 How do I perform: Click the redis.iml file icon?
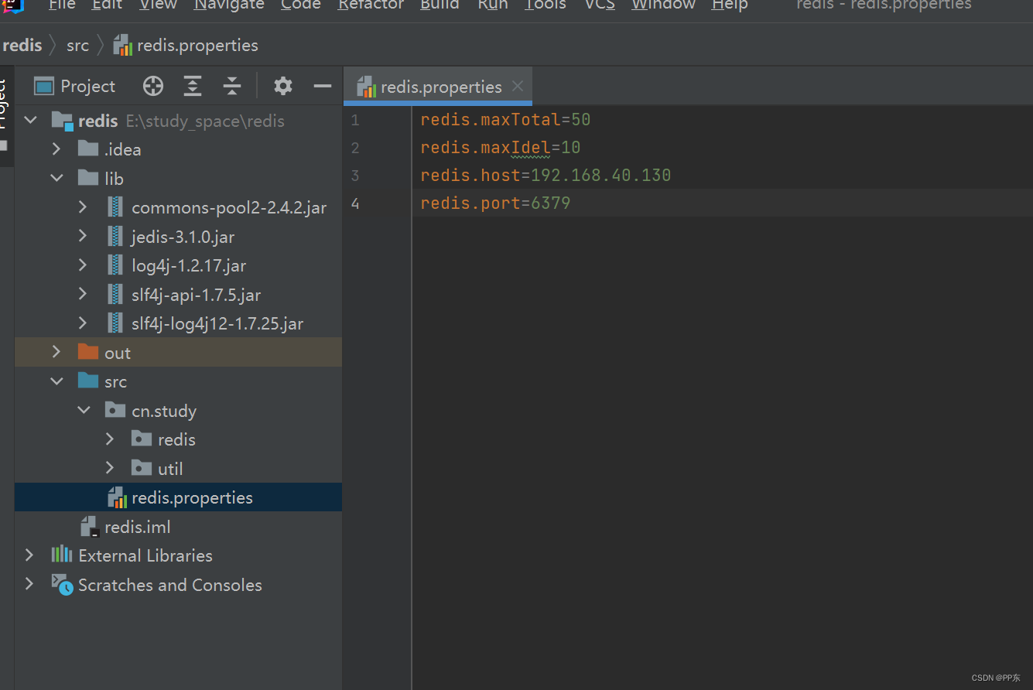tap(90, 527)
